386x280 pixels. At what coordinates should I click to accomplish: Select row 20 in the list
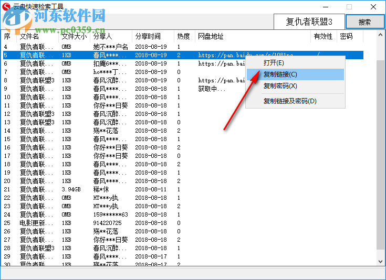click(x=183, y=181)
